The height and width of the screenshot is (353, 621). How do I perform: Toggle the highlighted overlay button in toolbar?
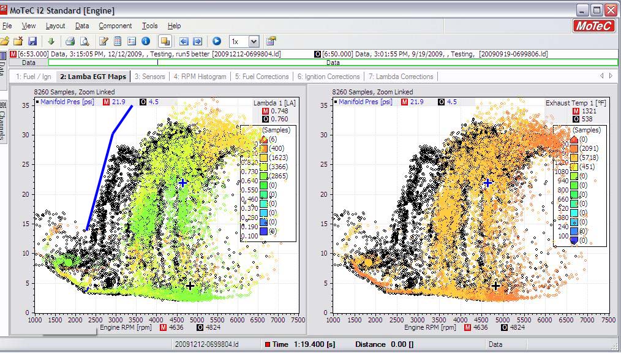(164, 41)
